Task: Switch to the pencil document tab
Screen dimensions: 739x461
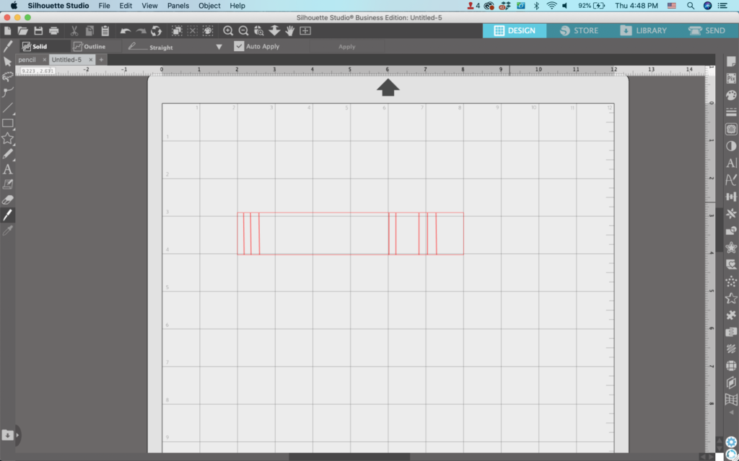Action: [27, 60]
